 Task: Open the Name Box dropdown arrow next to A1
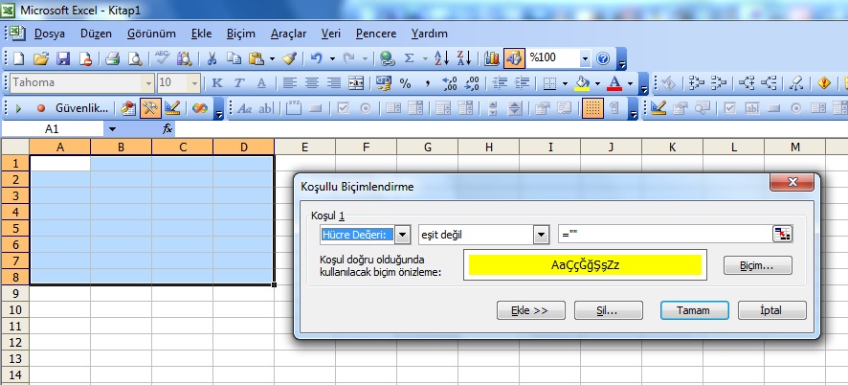112,129
